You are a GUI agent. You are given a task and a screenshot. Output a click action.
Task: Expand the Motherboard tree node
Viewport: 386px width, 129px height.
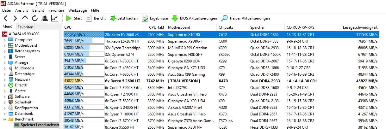tap(4, 45)
